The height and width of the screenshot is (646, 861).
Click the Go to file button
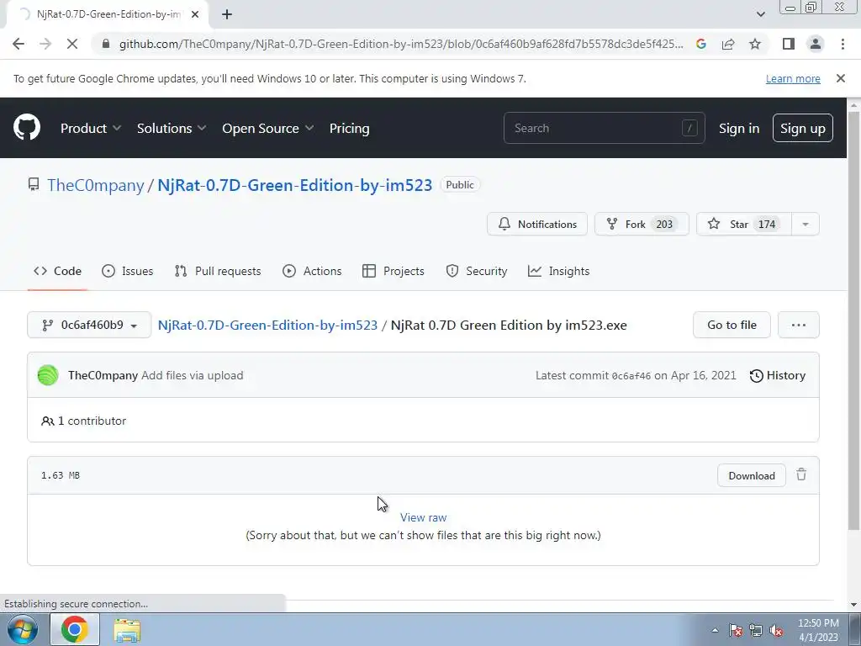(x=732, y=325)
